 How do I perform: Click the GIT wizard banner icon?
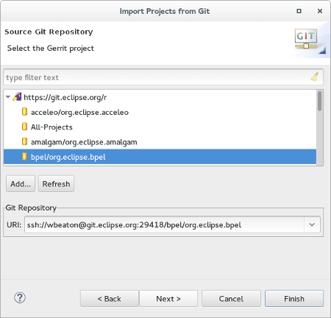(306, 39)
